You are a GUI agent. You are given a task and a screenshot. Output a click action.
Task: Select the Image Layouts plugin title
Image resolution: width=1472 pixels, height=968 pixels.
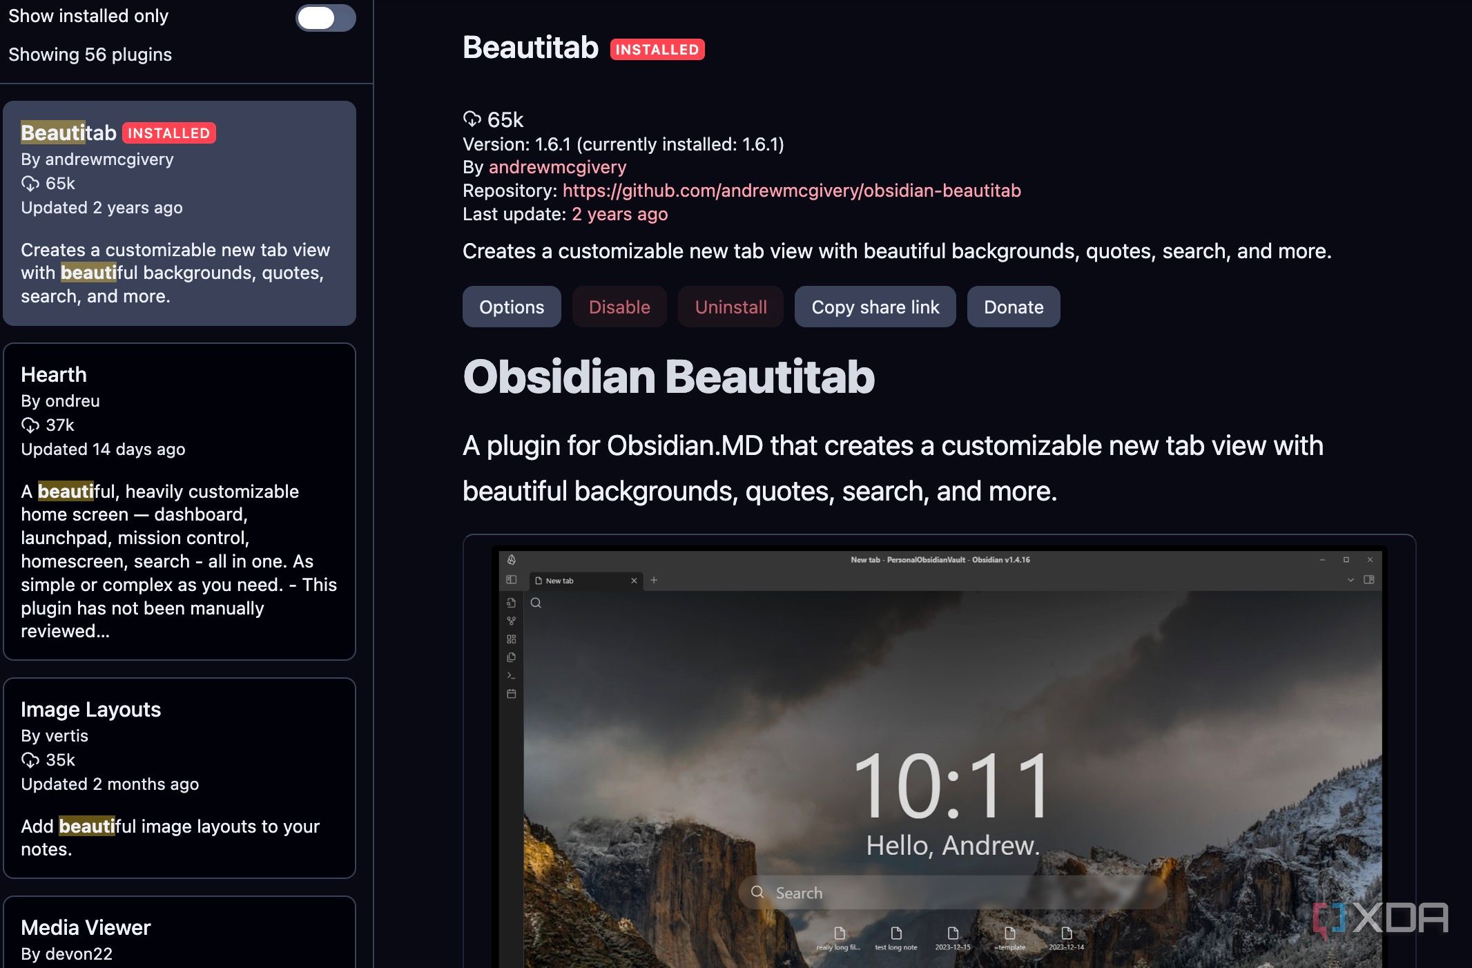[90, 709]
